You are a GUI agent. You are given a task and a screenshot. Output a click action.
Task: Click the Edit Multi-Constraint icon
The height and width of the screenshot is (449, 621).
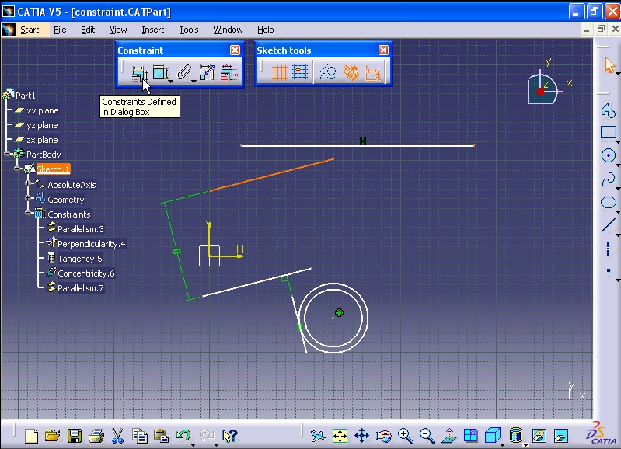coord(229,72)
